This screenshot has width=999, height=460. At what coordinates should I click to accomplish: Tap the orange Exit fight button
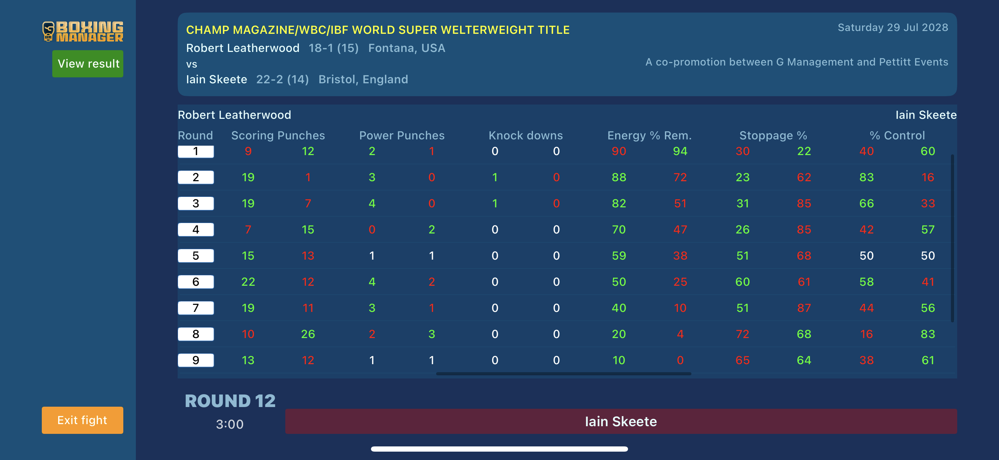(82, 420)
